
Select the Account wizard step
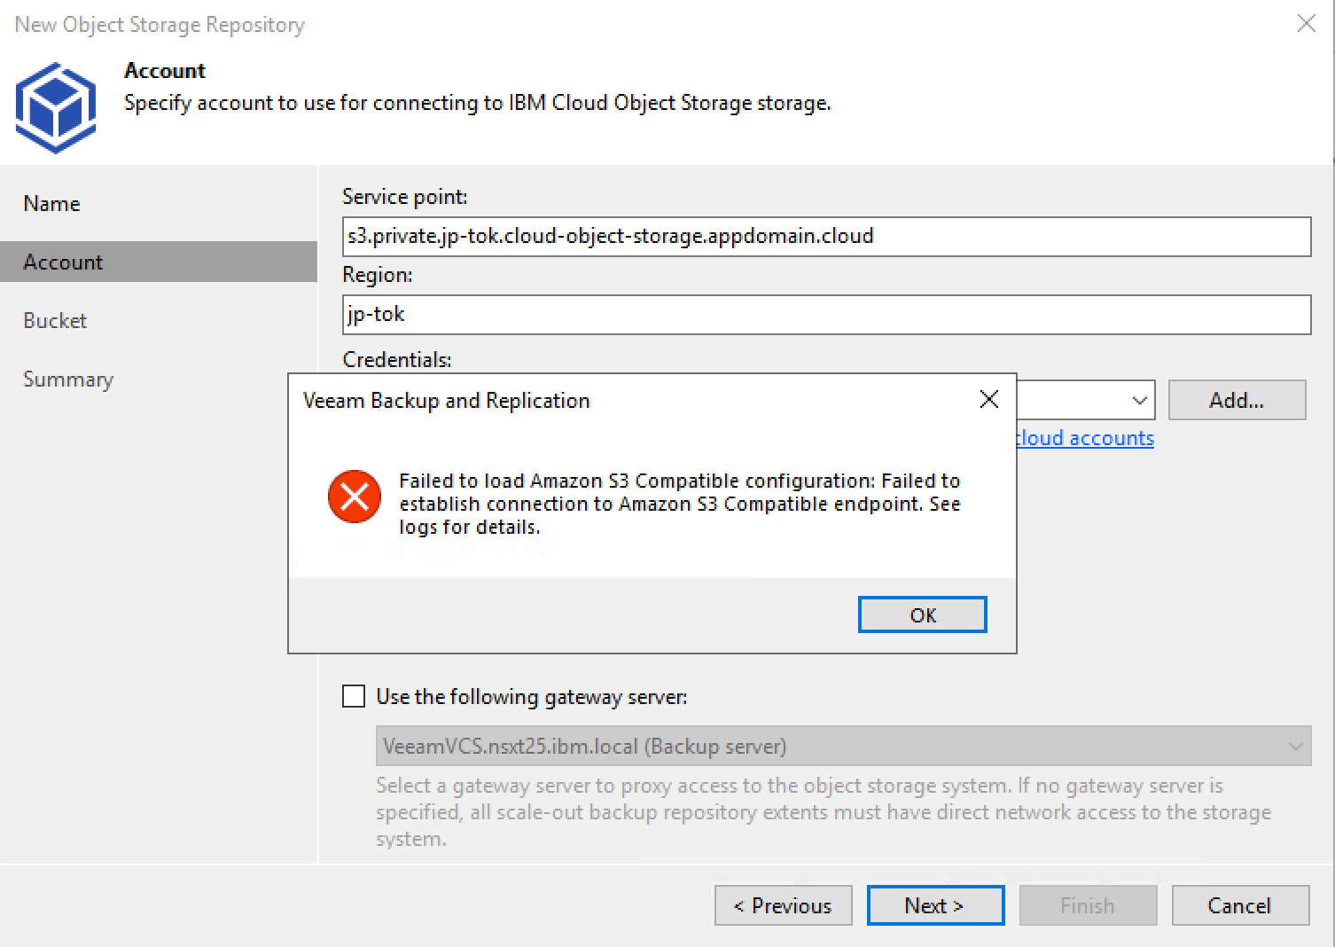pyautogui.click(x=63, y=262)
